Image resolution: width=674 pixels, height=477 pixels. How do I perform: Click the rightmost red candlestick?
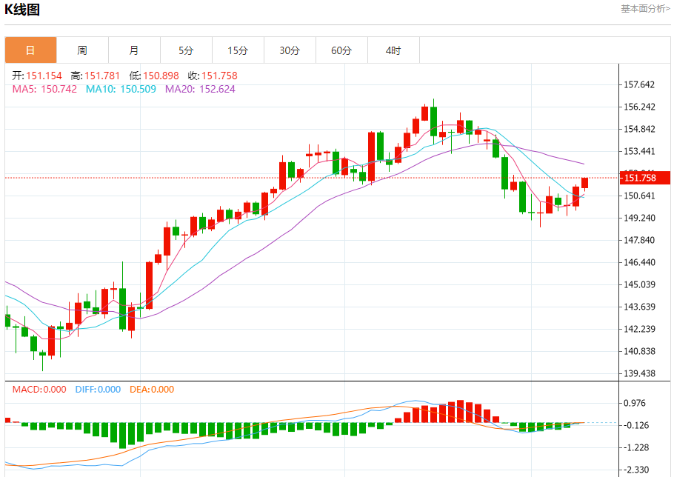[585, 183]
